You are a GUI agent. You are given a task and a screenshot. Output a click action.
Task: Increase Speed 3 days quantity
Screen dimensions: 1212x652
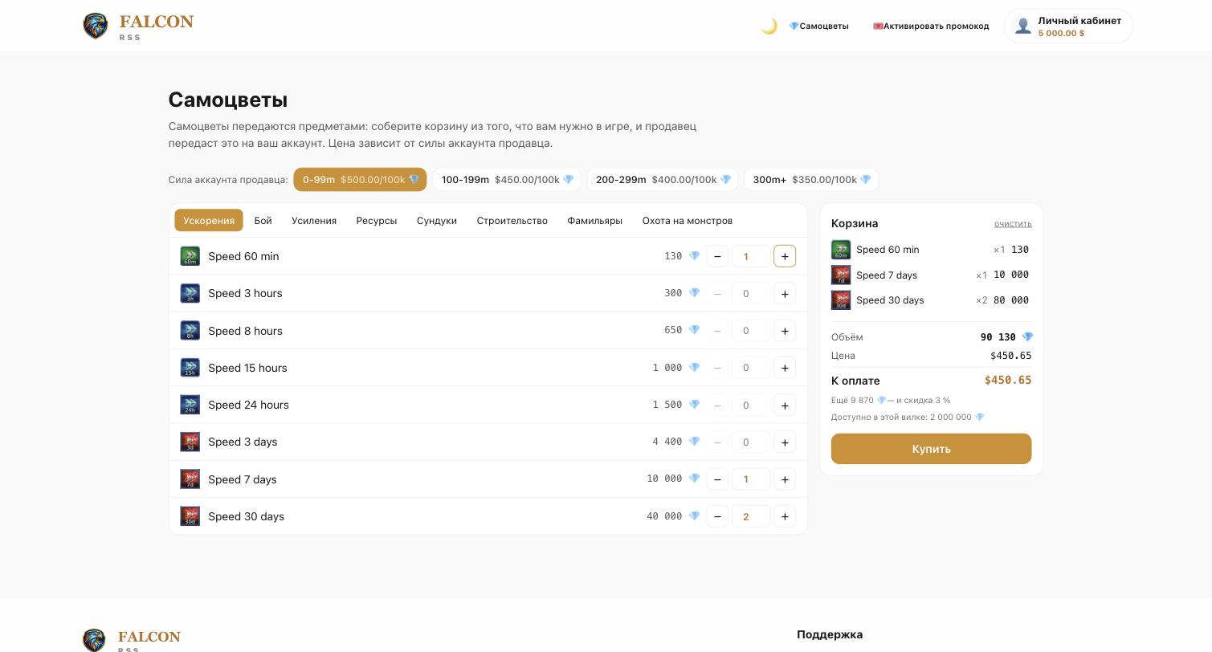click(x=785, y=442)
